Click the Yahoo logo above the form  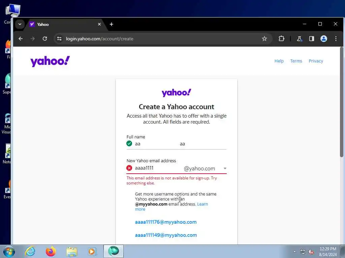pyautogui.click(x=177, y=93)
